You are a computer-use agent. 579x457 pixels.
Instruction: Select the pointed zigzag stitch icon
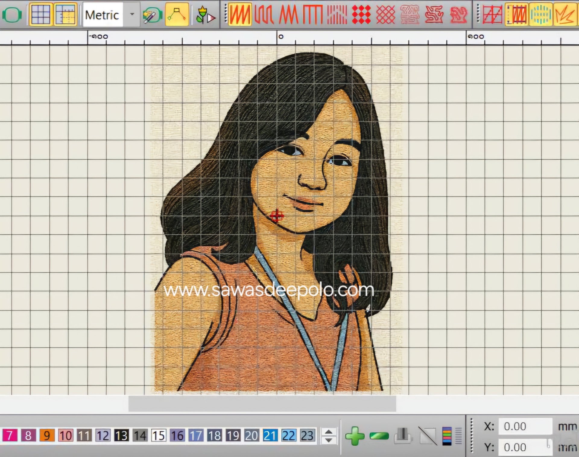289,14
